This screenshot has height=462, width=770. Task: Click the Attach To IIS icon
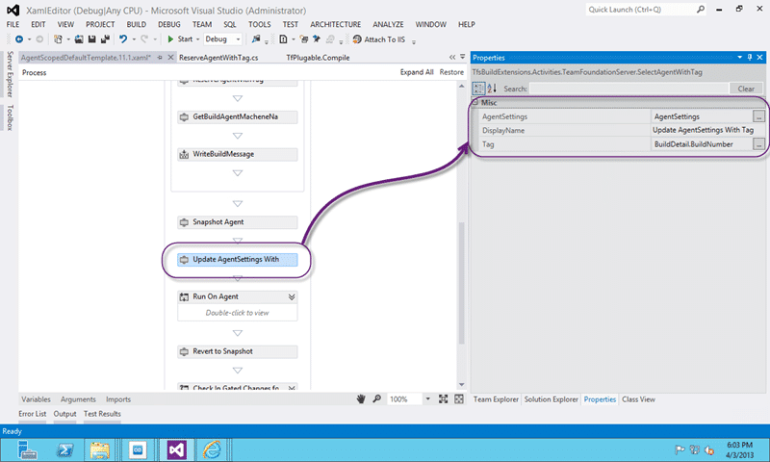357,39
